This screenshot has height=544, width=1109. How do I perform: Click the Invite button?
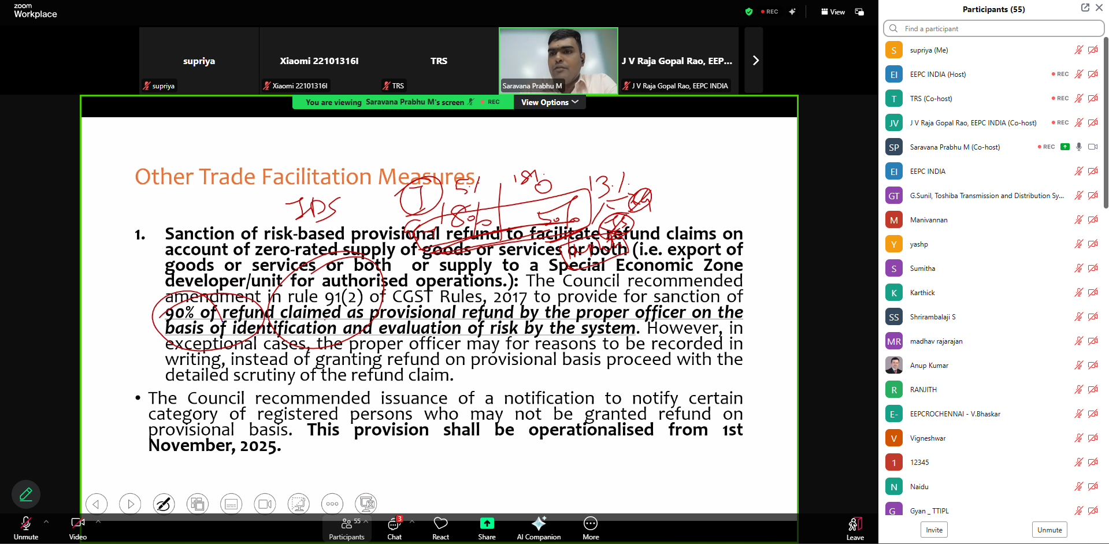(x=934, y=530)
